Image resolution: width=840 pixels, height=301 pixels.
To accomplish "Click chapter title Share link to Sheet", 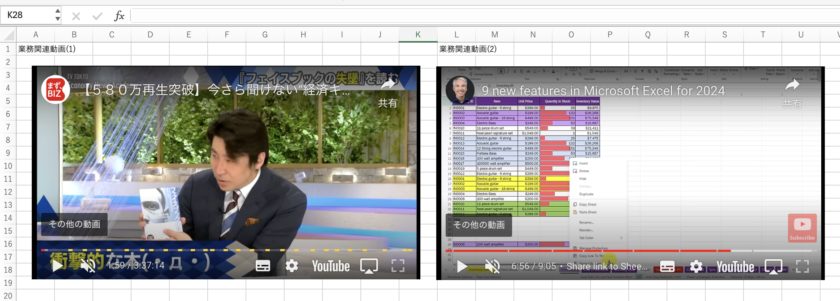I will pos(607,266).
